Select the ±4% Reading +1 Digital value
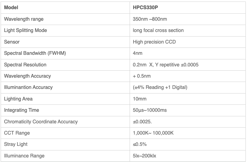 pos(160,87)
